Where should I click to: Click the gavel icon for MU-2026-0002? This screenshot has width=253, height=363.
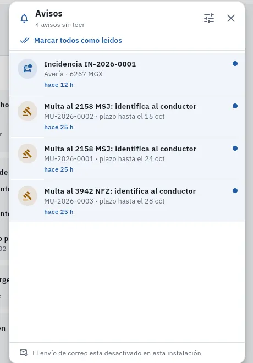(x=28, y=111)
